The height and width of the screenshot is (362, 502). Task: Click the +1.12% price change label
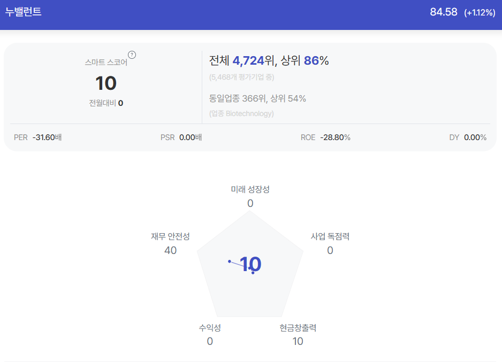point(480,12)
